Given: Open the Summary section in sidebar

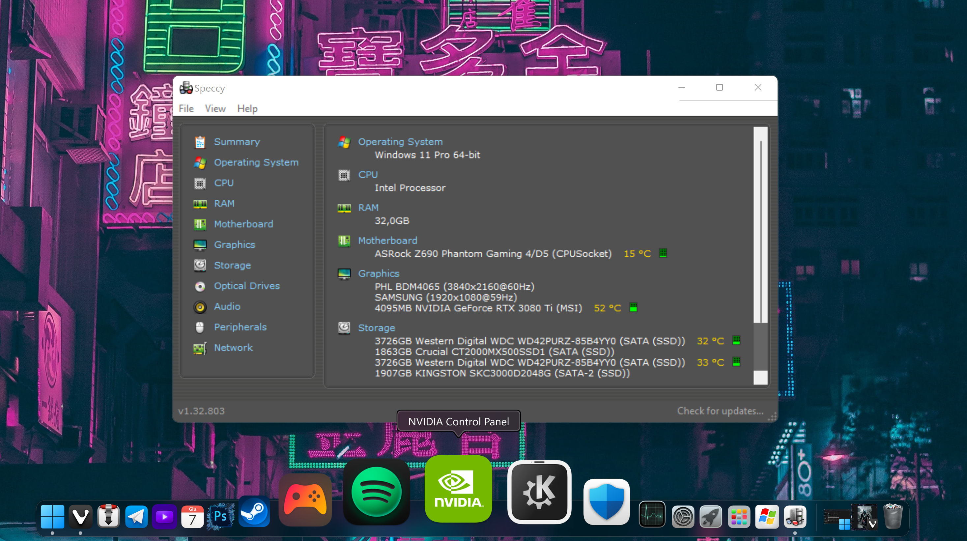Looking at the screenshot, I should pyautogui.click(x=237, y=142).
